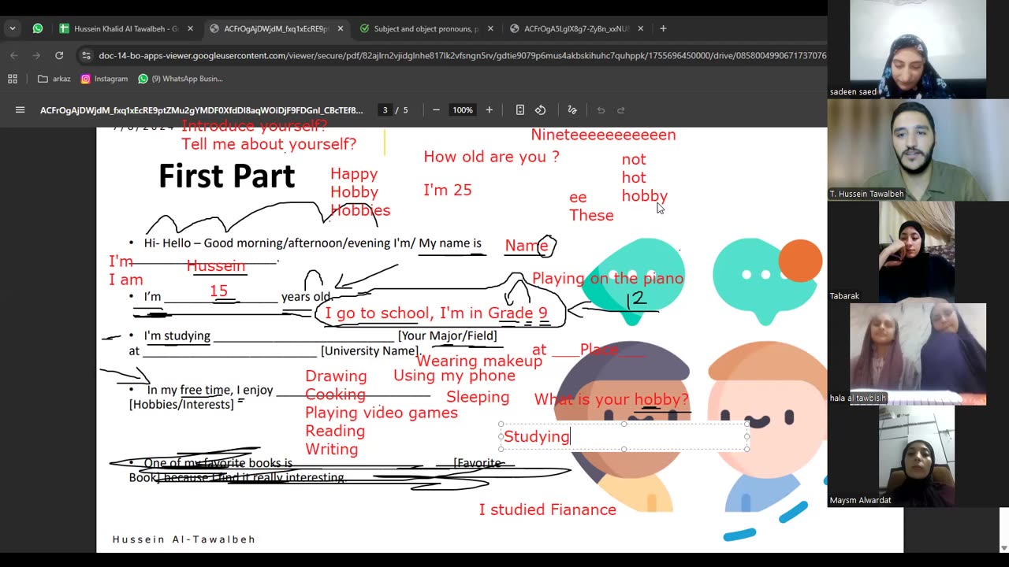This screenshot has height=567, width=1009.
Task: Click the 'Sleeping' annotation
Action: (478, 397)
